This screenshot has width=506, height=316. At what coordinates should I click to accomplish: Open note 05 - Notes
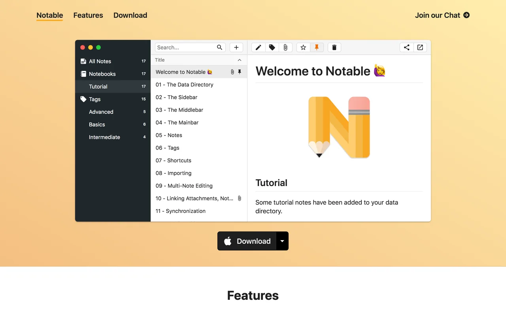click(x=199, y=135)
